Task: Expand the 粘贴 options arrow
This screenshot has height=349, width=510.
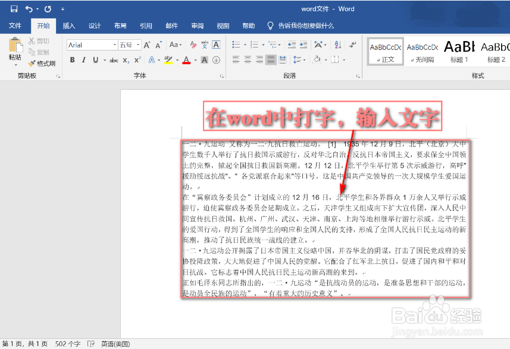Action: pos(15,65)
